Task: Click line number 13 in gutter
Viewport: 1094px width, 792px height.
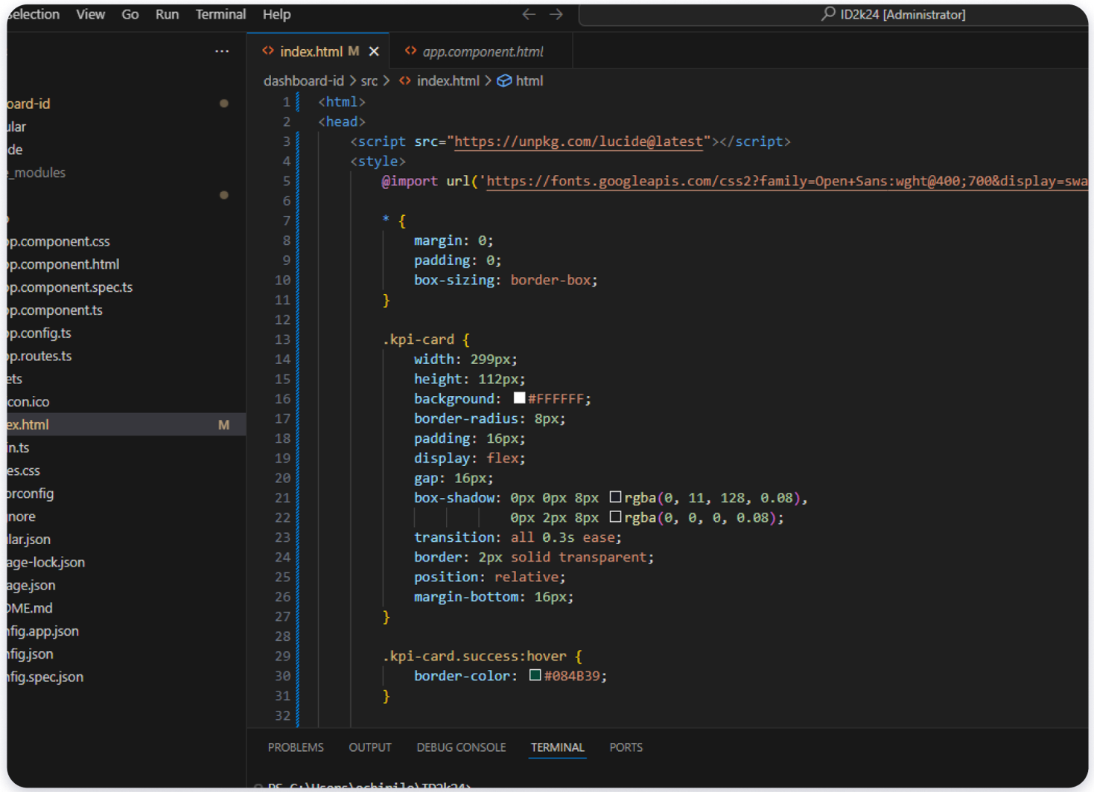Action: (x=282, y=339)
